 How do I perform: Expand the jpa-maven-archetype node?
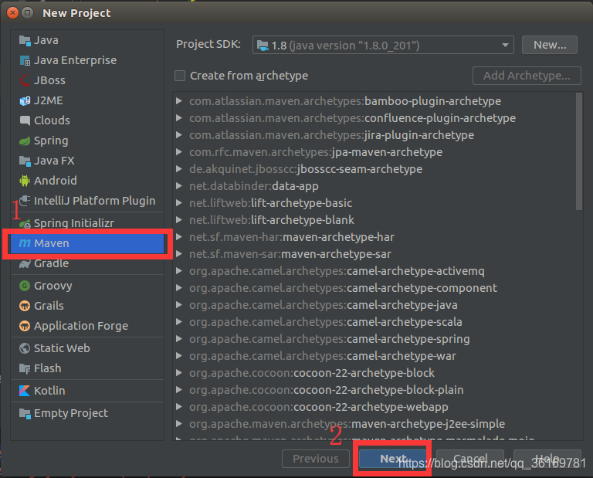coord(179,152)
